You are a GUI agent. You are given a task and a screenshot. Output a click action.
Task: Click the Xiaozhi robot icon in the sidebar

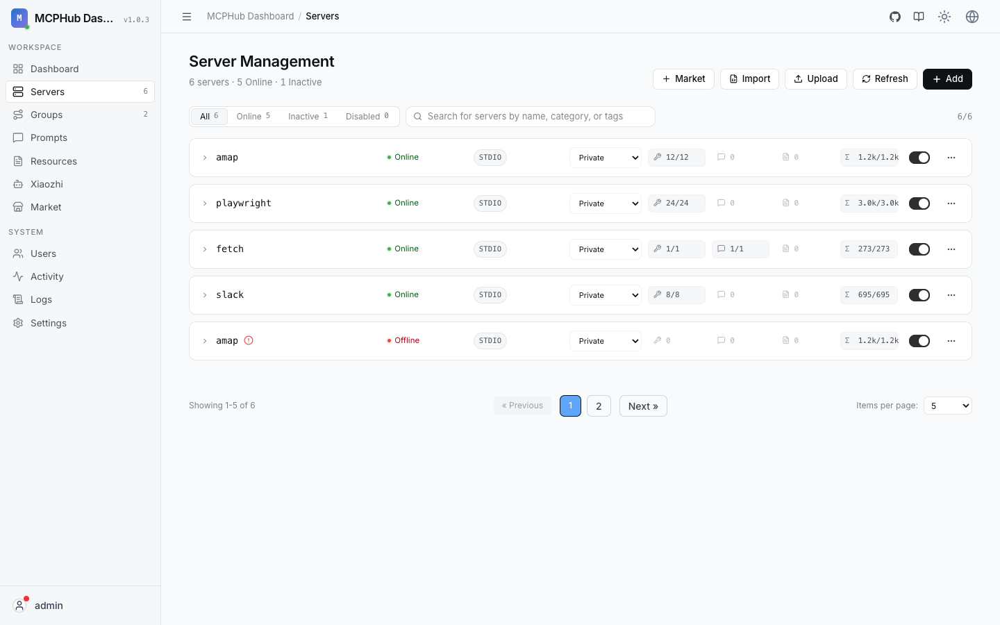18,184
